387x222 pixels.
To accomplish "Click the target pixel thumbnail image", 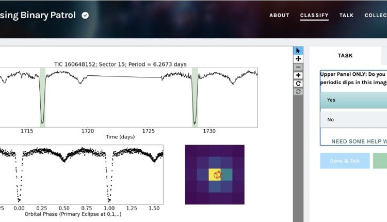I will [215, 175].
